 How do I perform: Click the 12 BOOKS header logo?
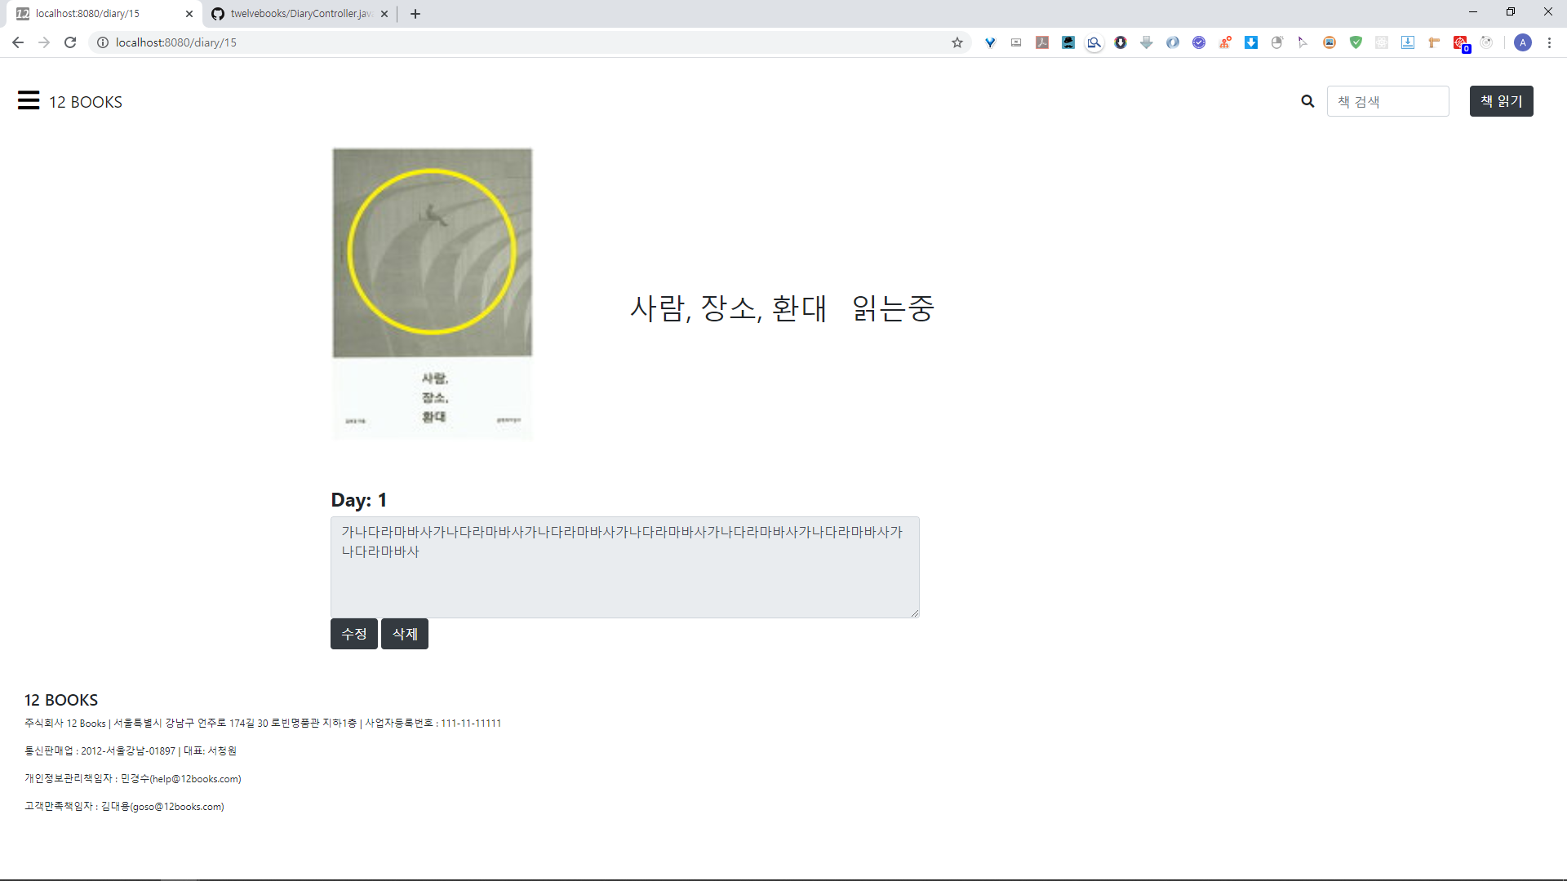click(86, 102)
